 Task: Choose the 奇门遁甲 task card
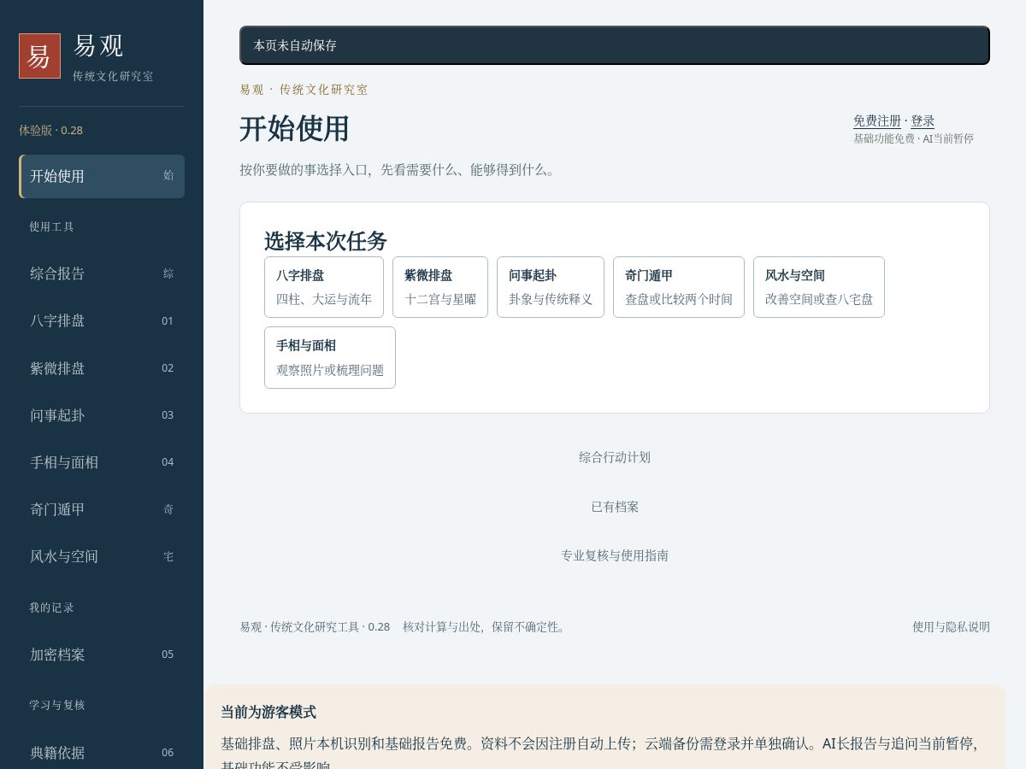[679, 287]
